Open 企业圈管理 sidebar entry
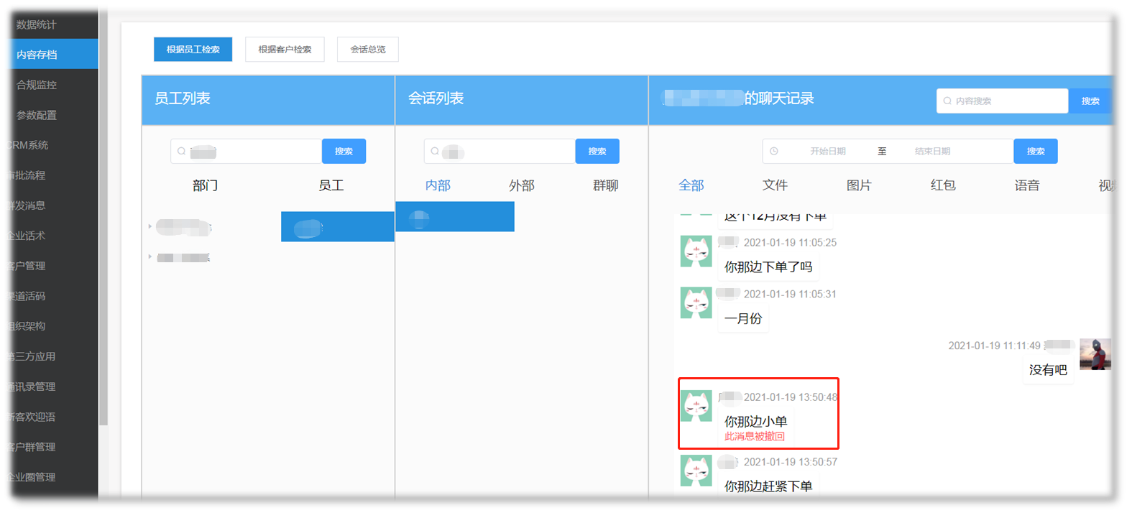 [31, 477]
